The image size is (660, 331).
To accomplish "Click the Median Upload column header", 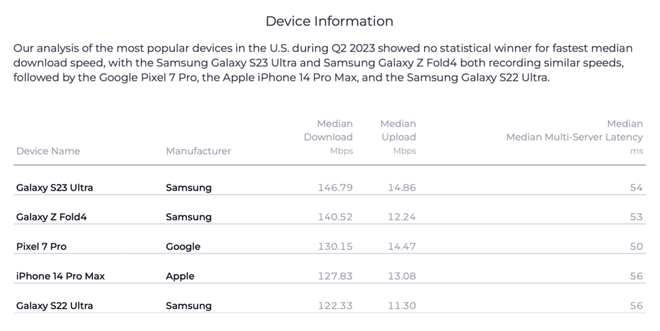I will tap(398, 137).
